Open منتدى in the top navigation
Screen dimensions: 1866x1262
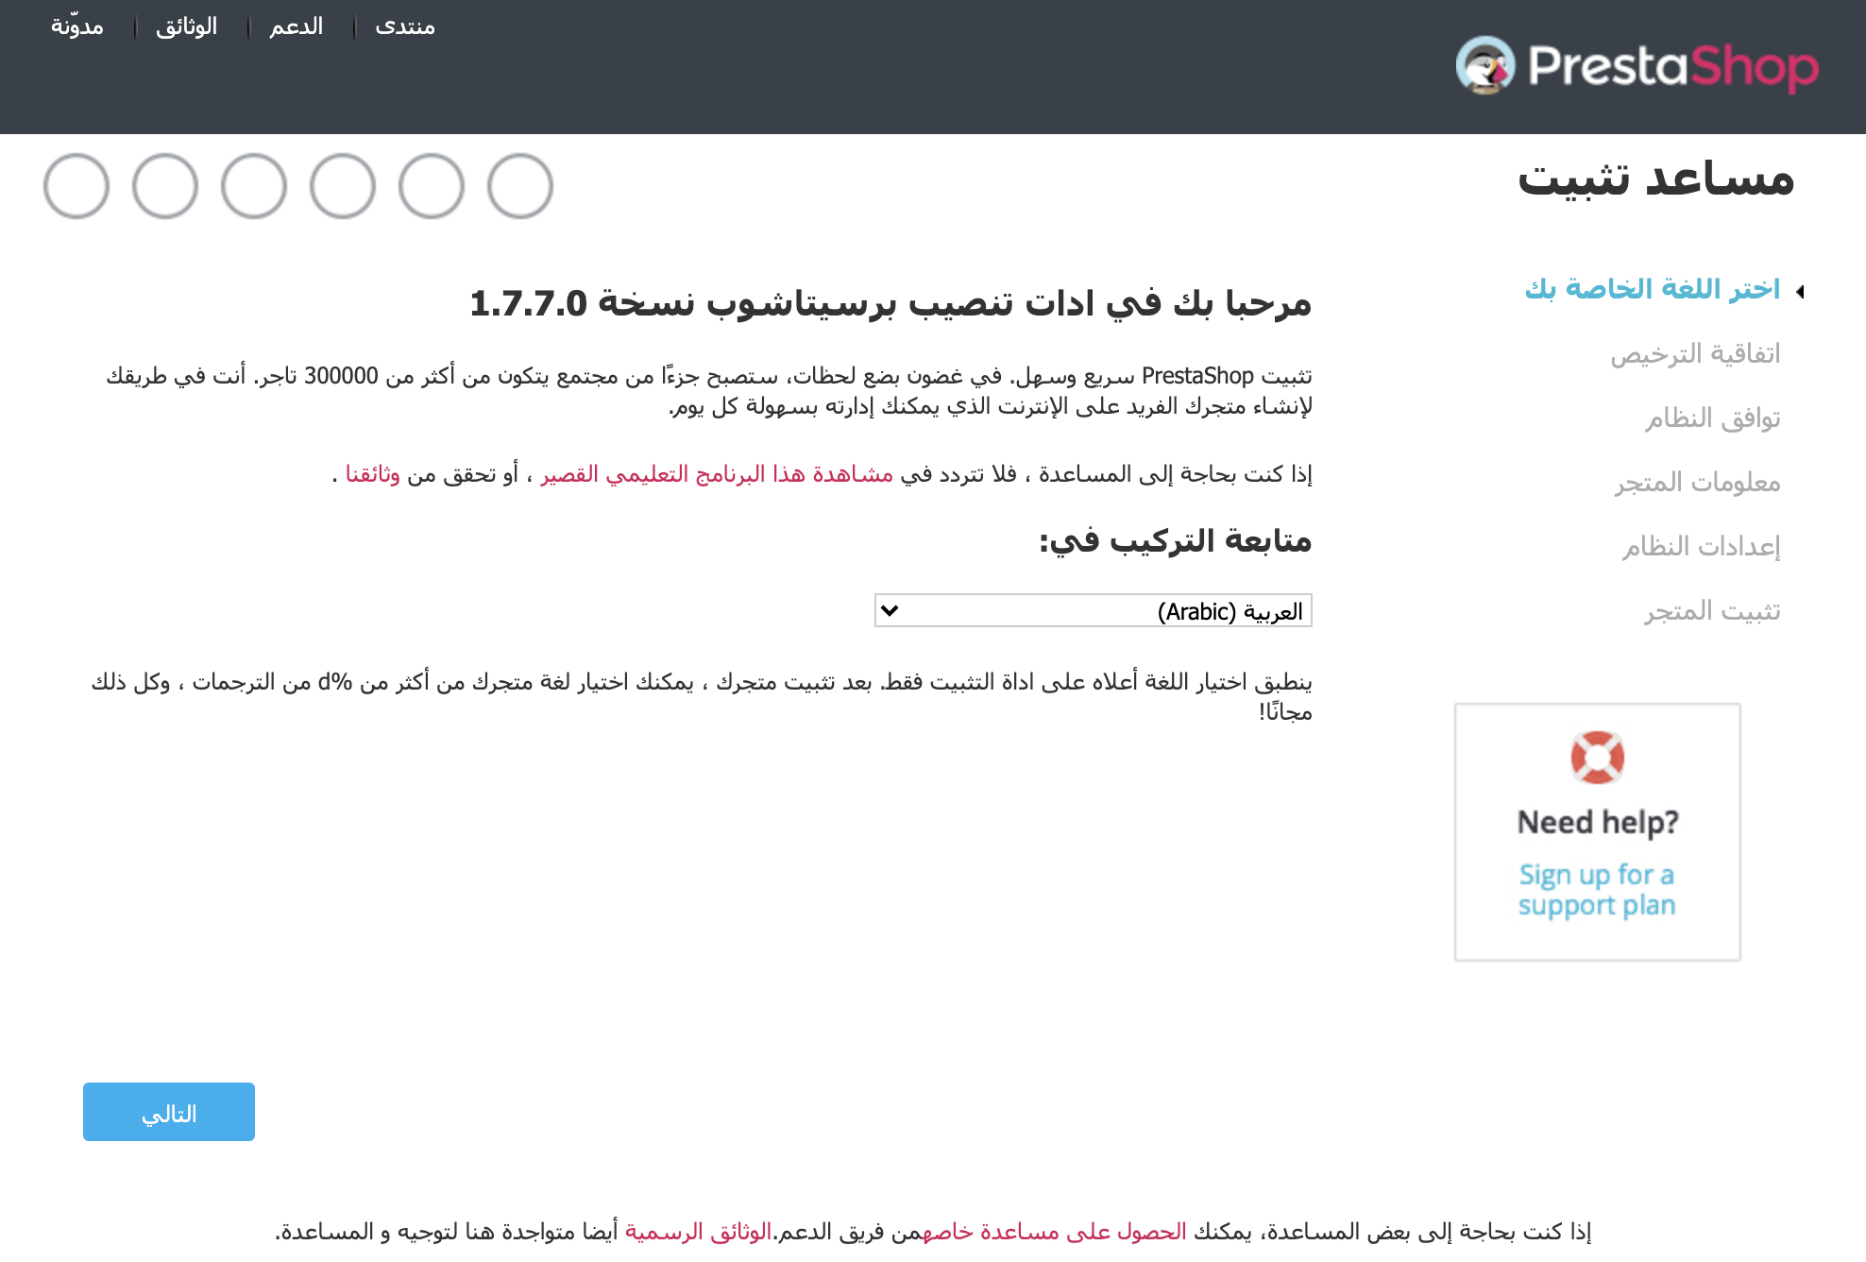pos(405,26)
